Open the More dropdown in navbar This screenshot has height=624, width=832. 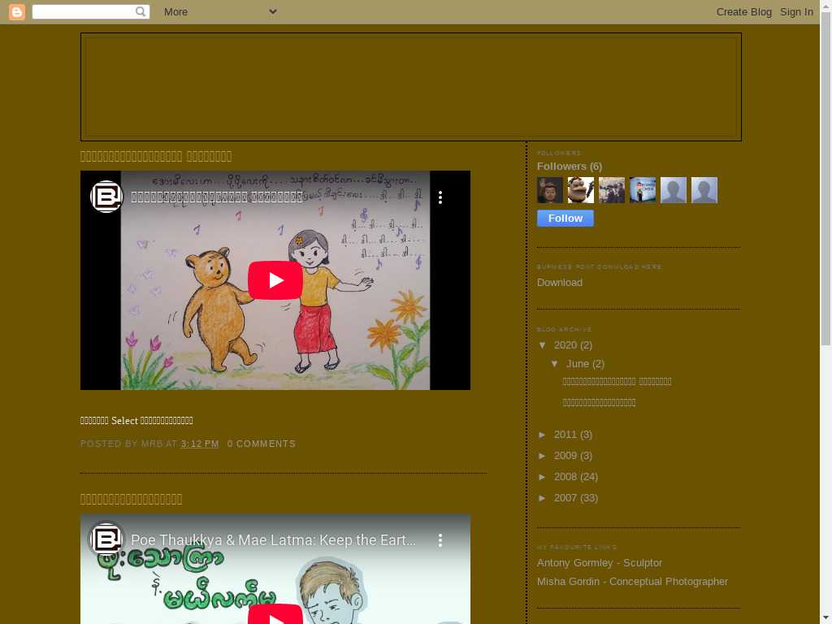(220, 11)
